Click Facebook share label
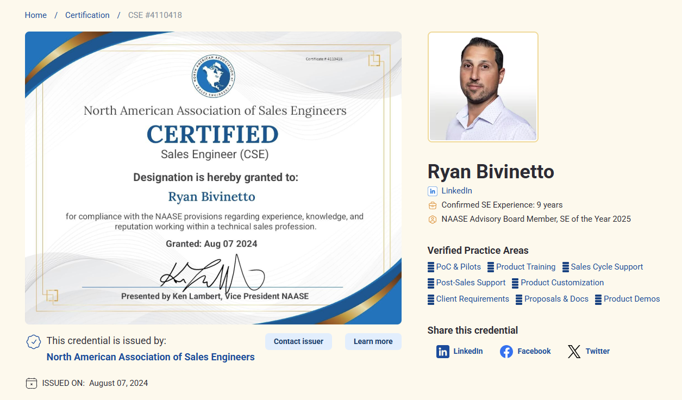 pos(534,351)
